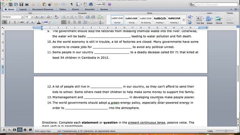The width and height of the screenshot is (240, 135).
Task: Toggle Strikethrough formatting
Action: tap(22, 22)
